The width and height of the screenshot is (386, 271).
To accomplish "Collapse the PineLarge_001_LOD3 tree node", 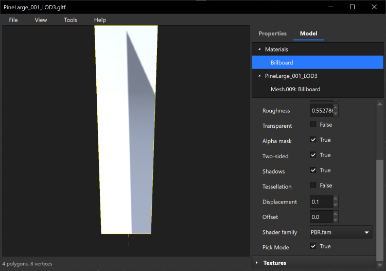I will click(x=258, y=76).
